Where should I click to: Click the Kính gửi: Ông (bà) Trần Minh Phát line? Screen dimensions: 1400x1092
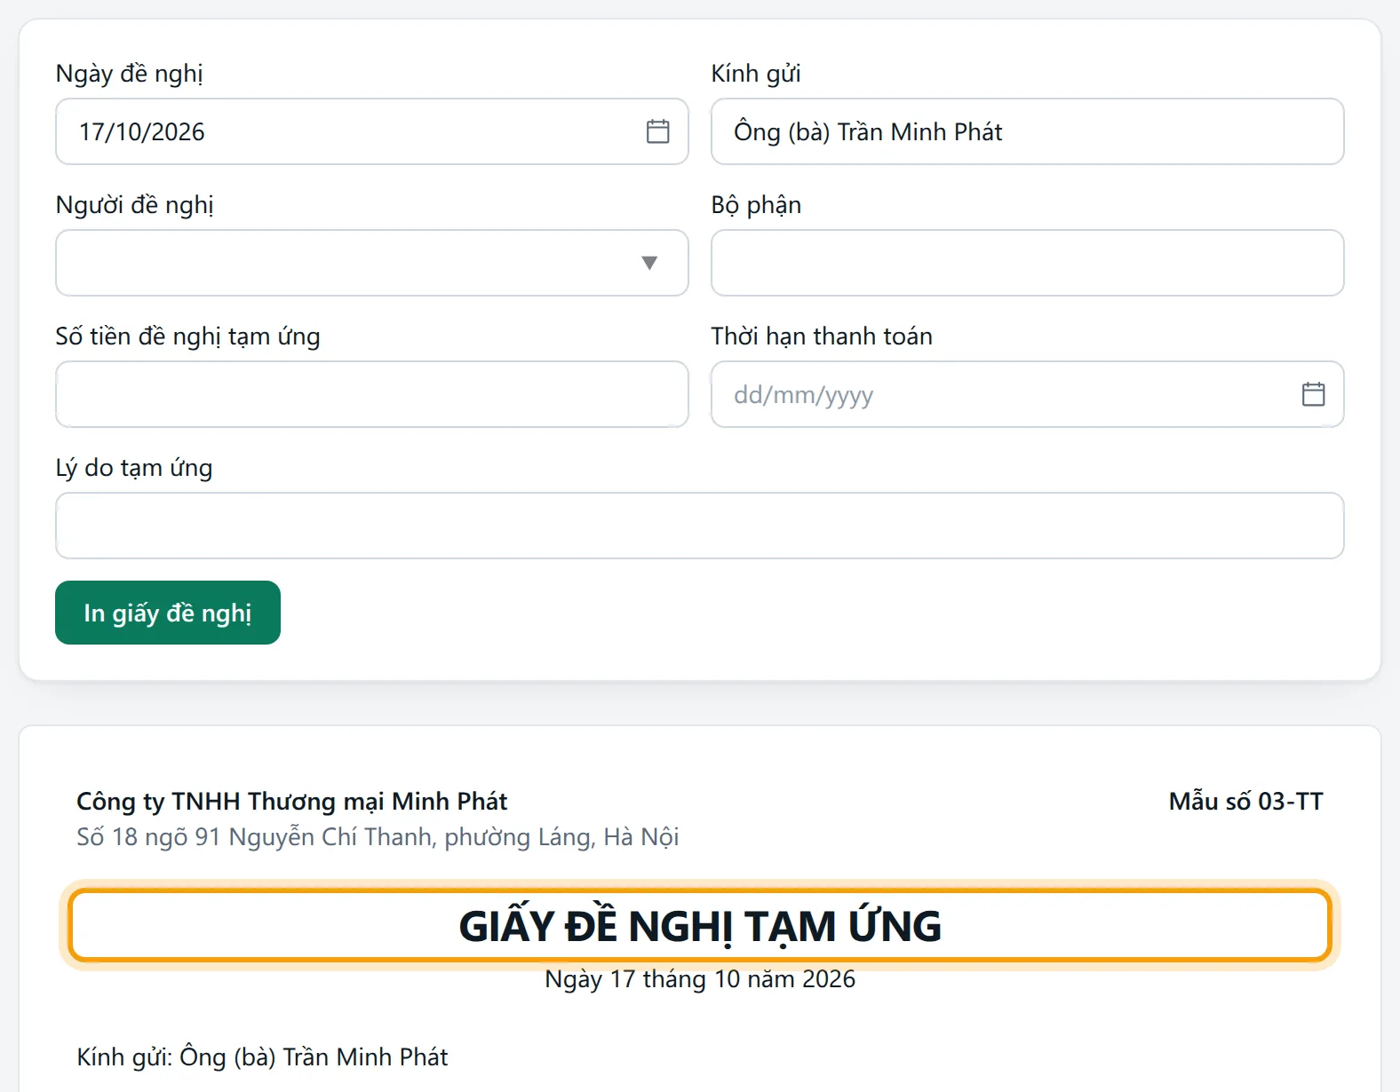tap(262, 1057)
